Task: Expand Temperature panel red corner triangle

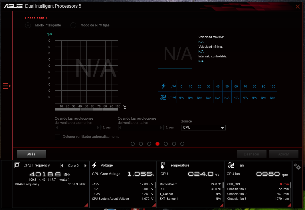Action: 222,205
